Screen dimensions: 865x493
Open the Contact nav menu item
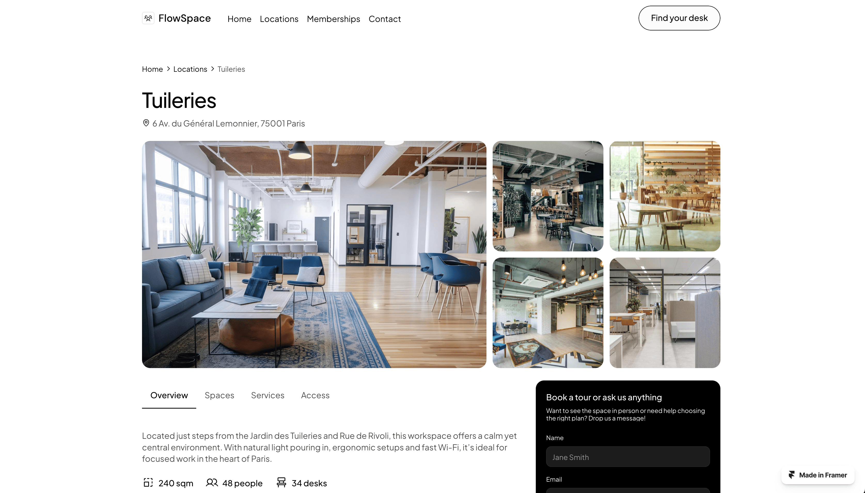(384, 19)
